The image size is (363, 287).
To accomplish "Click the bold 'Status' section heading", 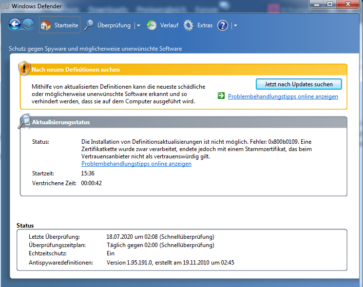I will (x=25, y=226).
